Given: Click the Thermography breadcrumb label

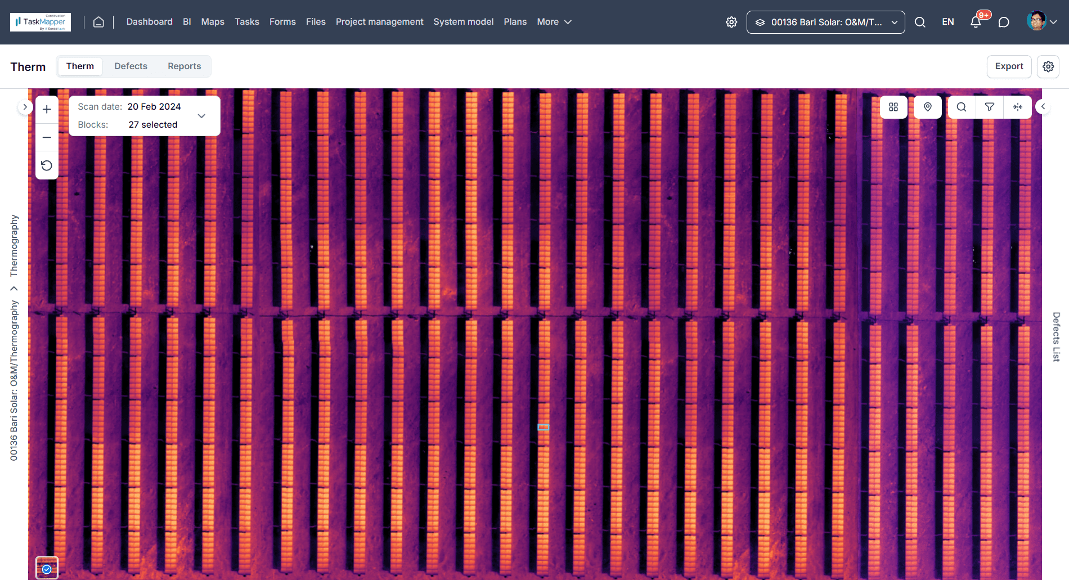Looking at the screenshot, I should [14, 246].
